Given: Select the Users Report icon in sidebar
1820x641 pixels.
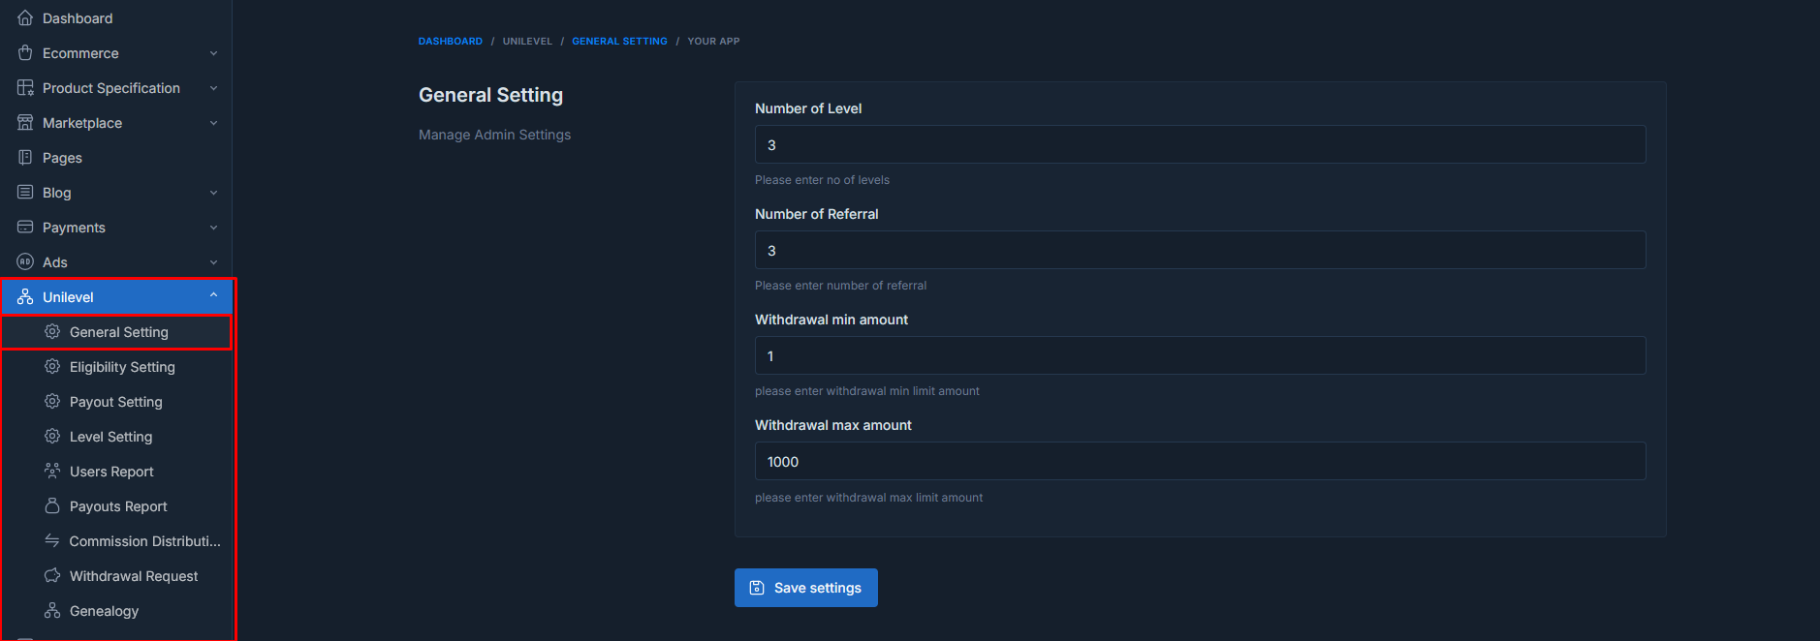Looking at the screenshot, I should 52,471.
